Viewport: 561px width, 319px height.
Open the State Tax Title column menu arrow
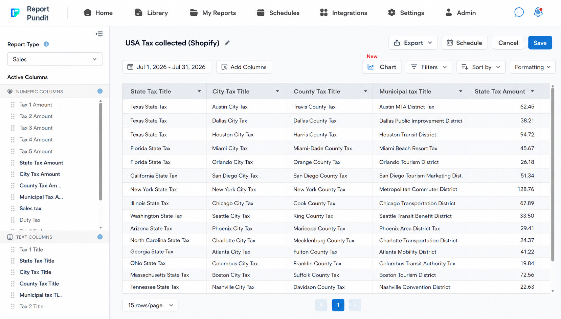click(199, 91)
